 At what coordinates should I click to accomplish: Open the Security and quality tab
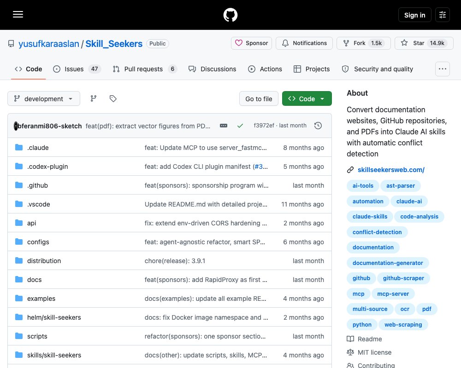point(377,69)
